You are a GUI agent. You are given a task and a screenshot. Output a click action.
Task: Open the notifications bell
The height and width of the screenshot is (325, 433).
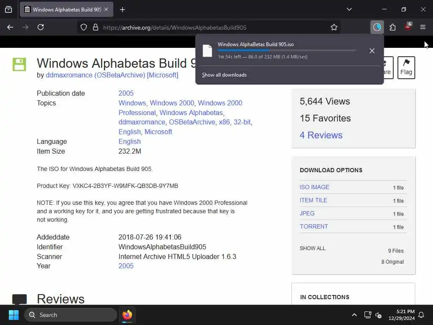422,315
